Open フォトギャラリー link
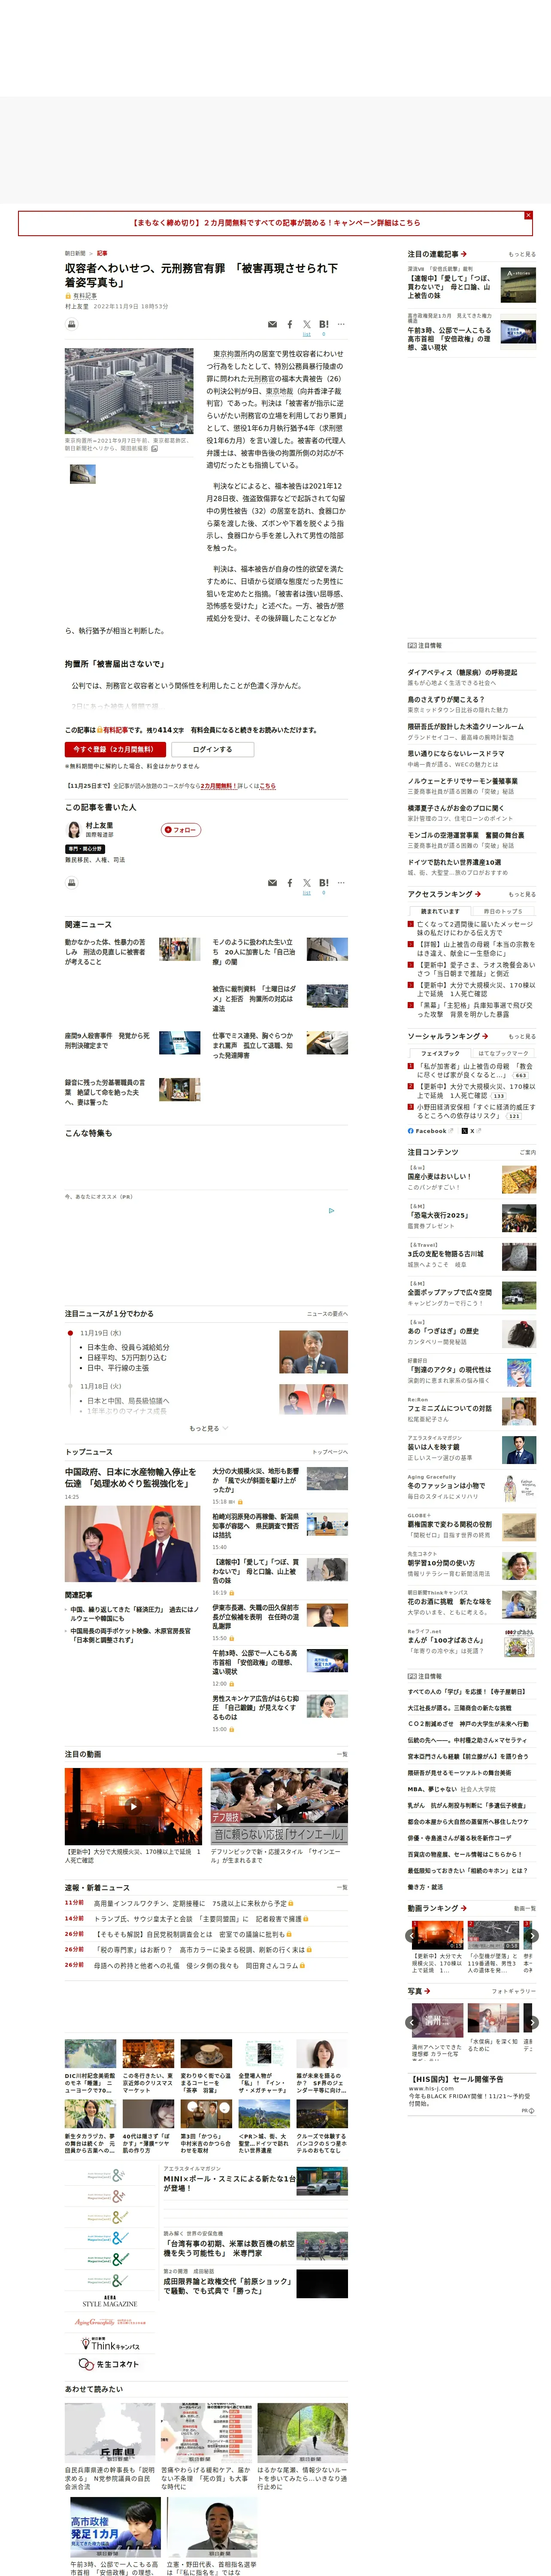 [x=514, y=1991]
